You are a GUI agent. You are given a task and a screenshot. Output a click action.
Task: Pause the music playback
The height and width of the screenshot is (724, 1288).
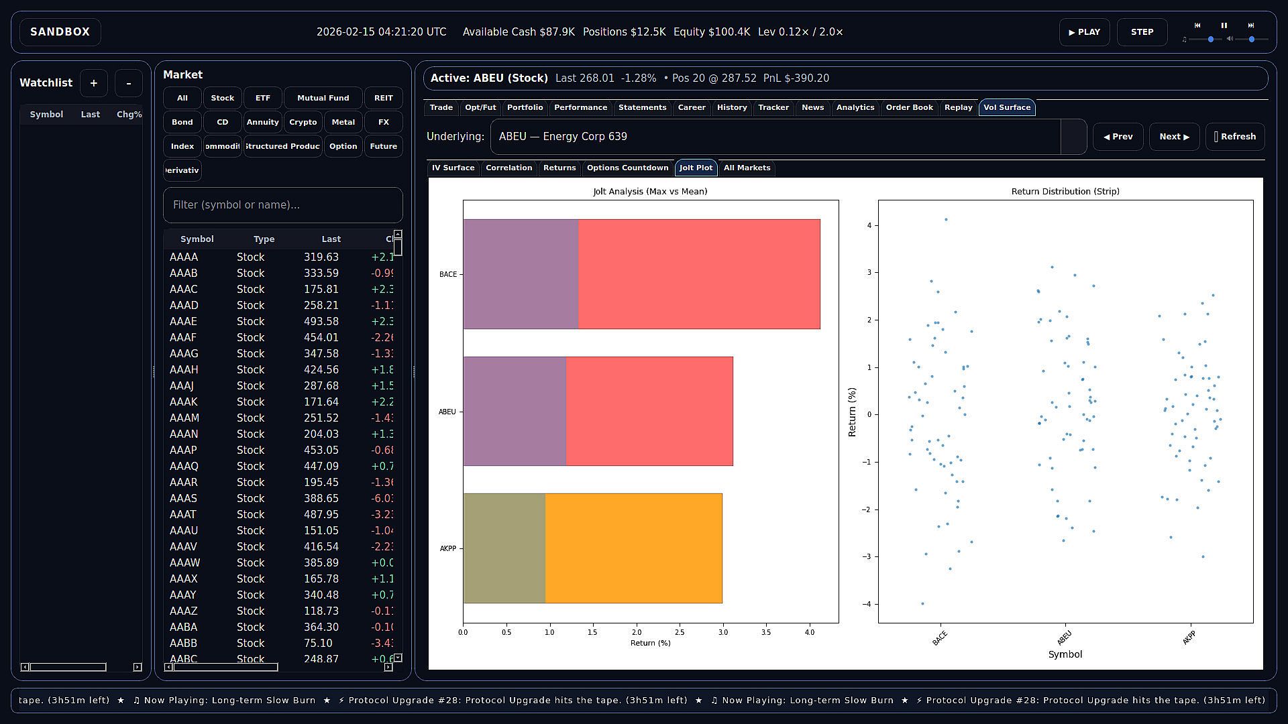[1224, 25]
